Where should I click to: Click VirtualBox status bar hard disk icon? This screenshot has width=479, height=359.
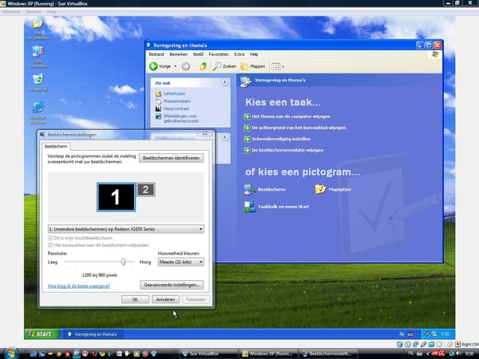pos(400,345)
